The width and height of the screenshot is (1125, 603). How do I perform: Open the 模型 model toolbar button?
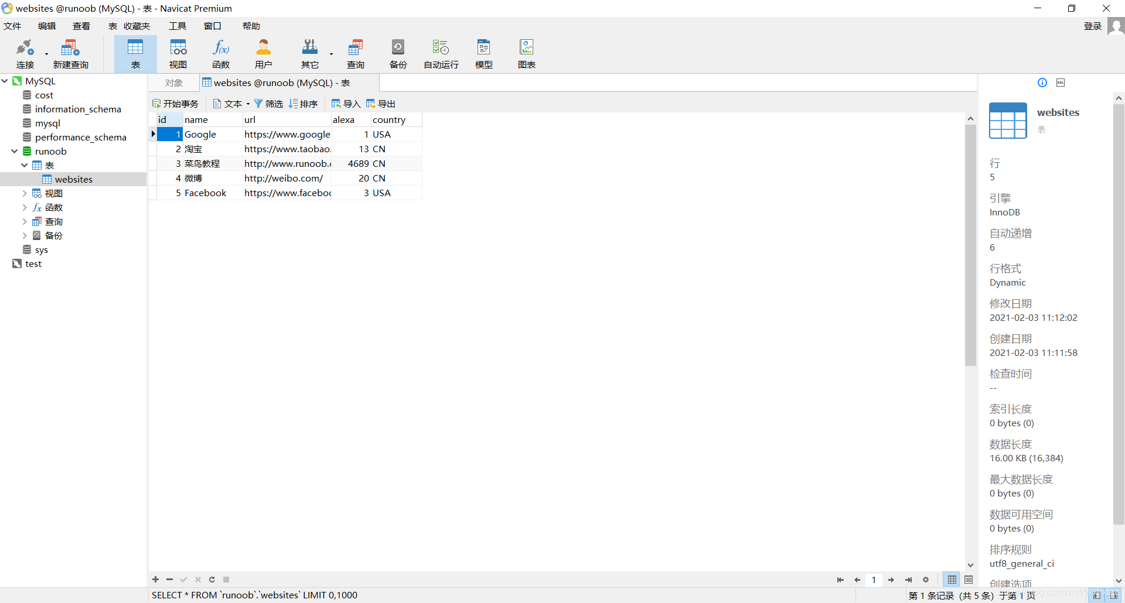[484, 54]
